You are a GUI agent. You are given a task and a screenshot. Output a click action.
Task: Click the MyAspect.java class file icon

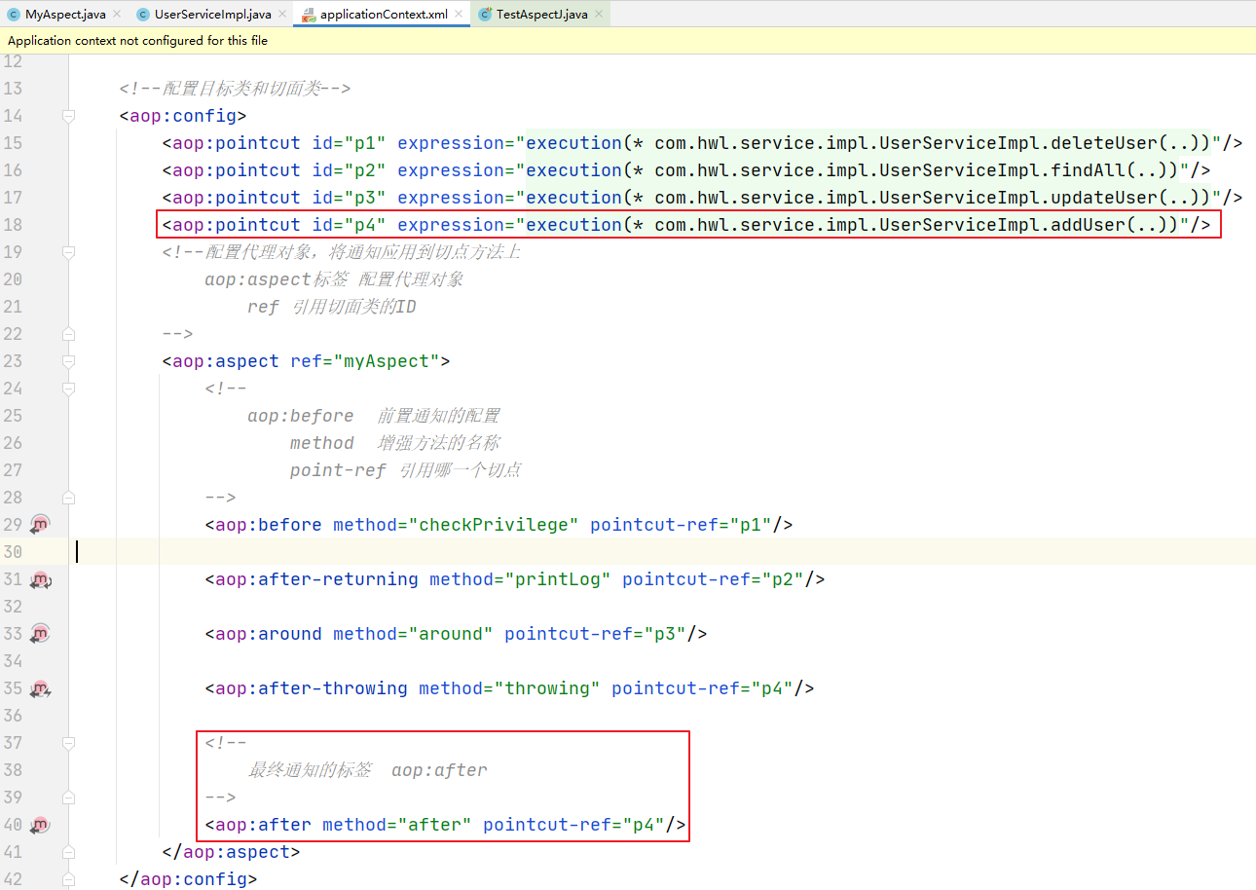tap(14, 15)
